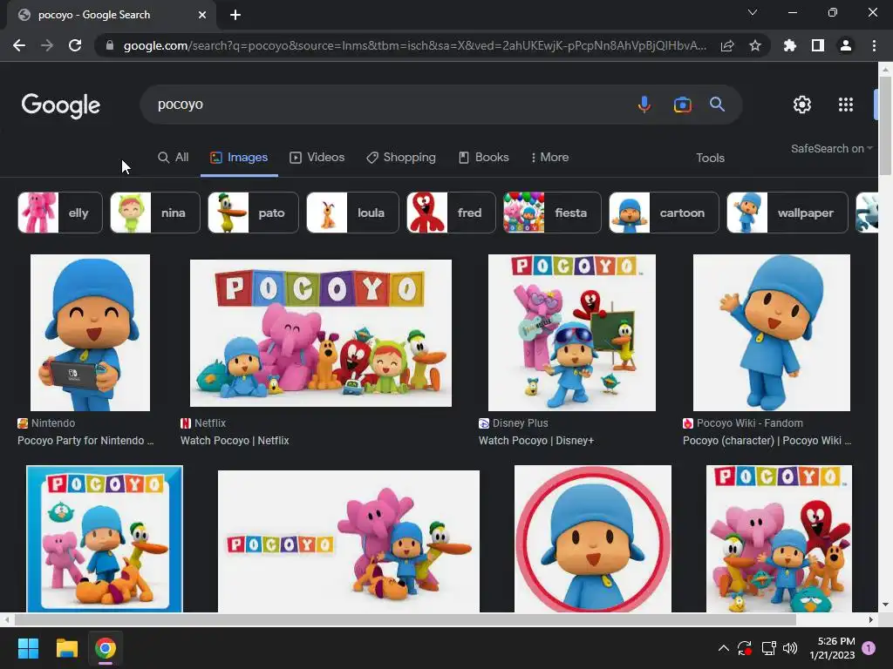This screenshot has width=893, height=669.
Task: Open the blue-bordered Pocoyo poster image
Action: (x=105, y=538)
